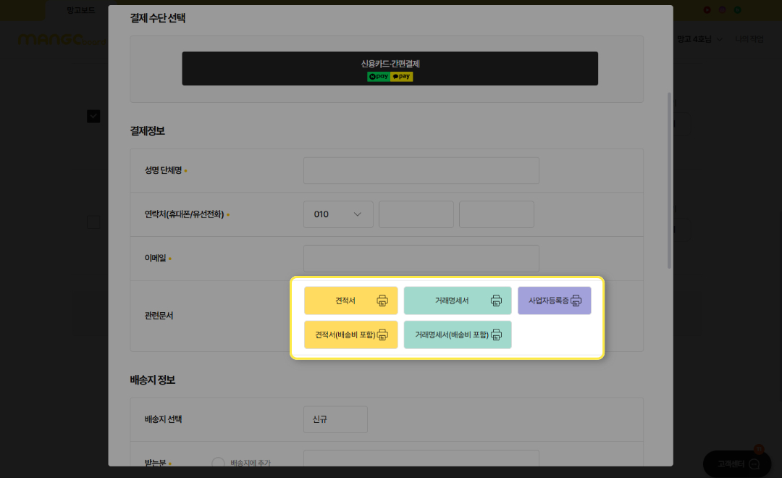Choose 신용카드·간편결제 payment method
The height and width of the screenshot is (478, 782).
[390, 68]
